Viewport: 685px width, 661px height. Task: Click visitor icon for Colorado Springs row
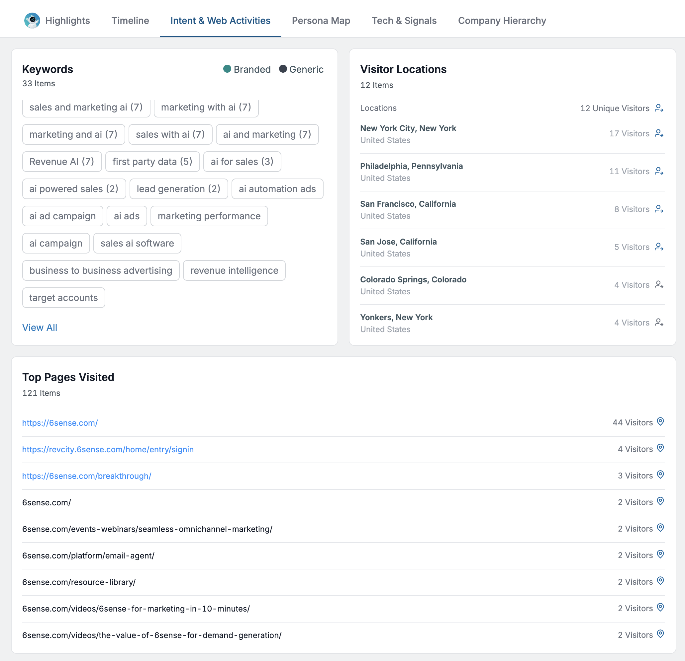pos(659,285)
